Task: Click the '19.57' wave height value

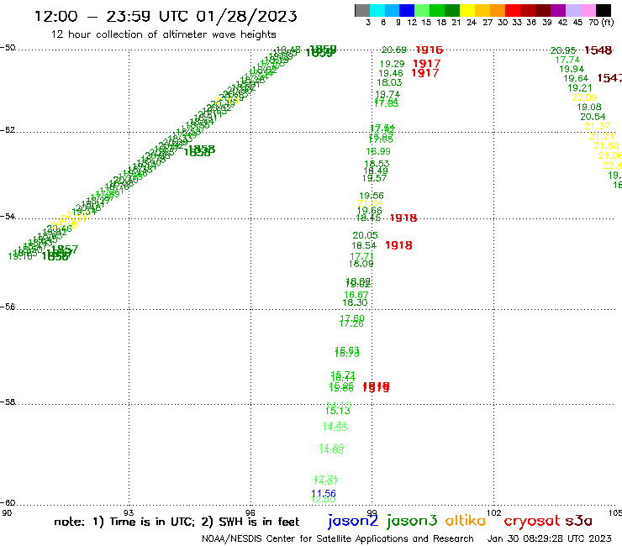Action: pos(374,178)
